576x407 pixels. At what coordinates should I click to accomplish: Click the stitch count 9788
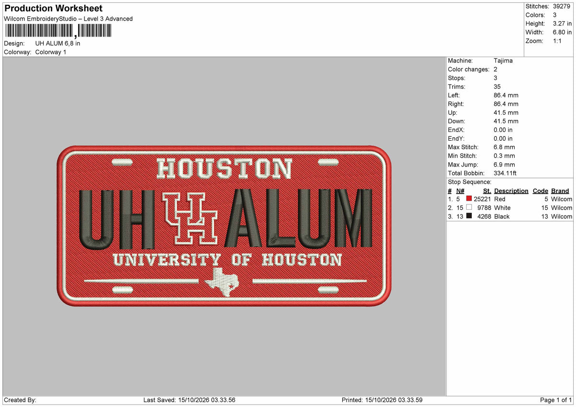point(484,208)
